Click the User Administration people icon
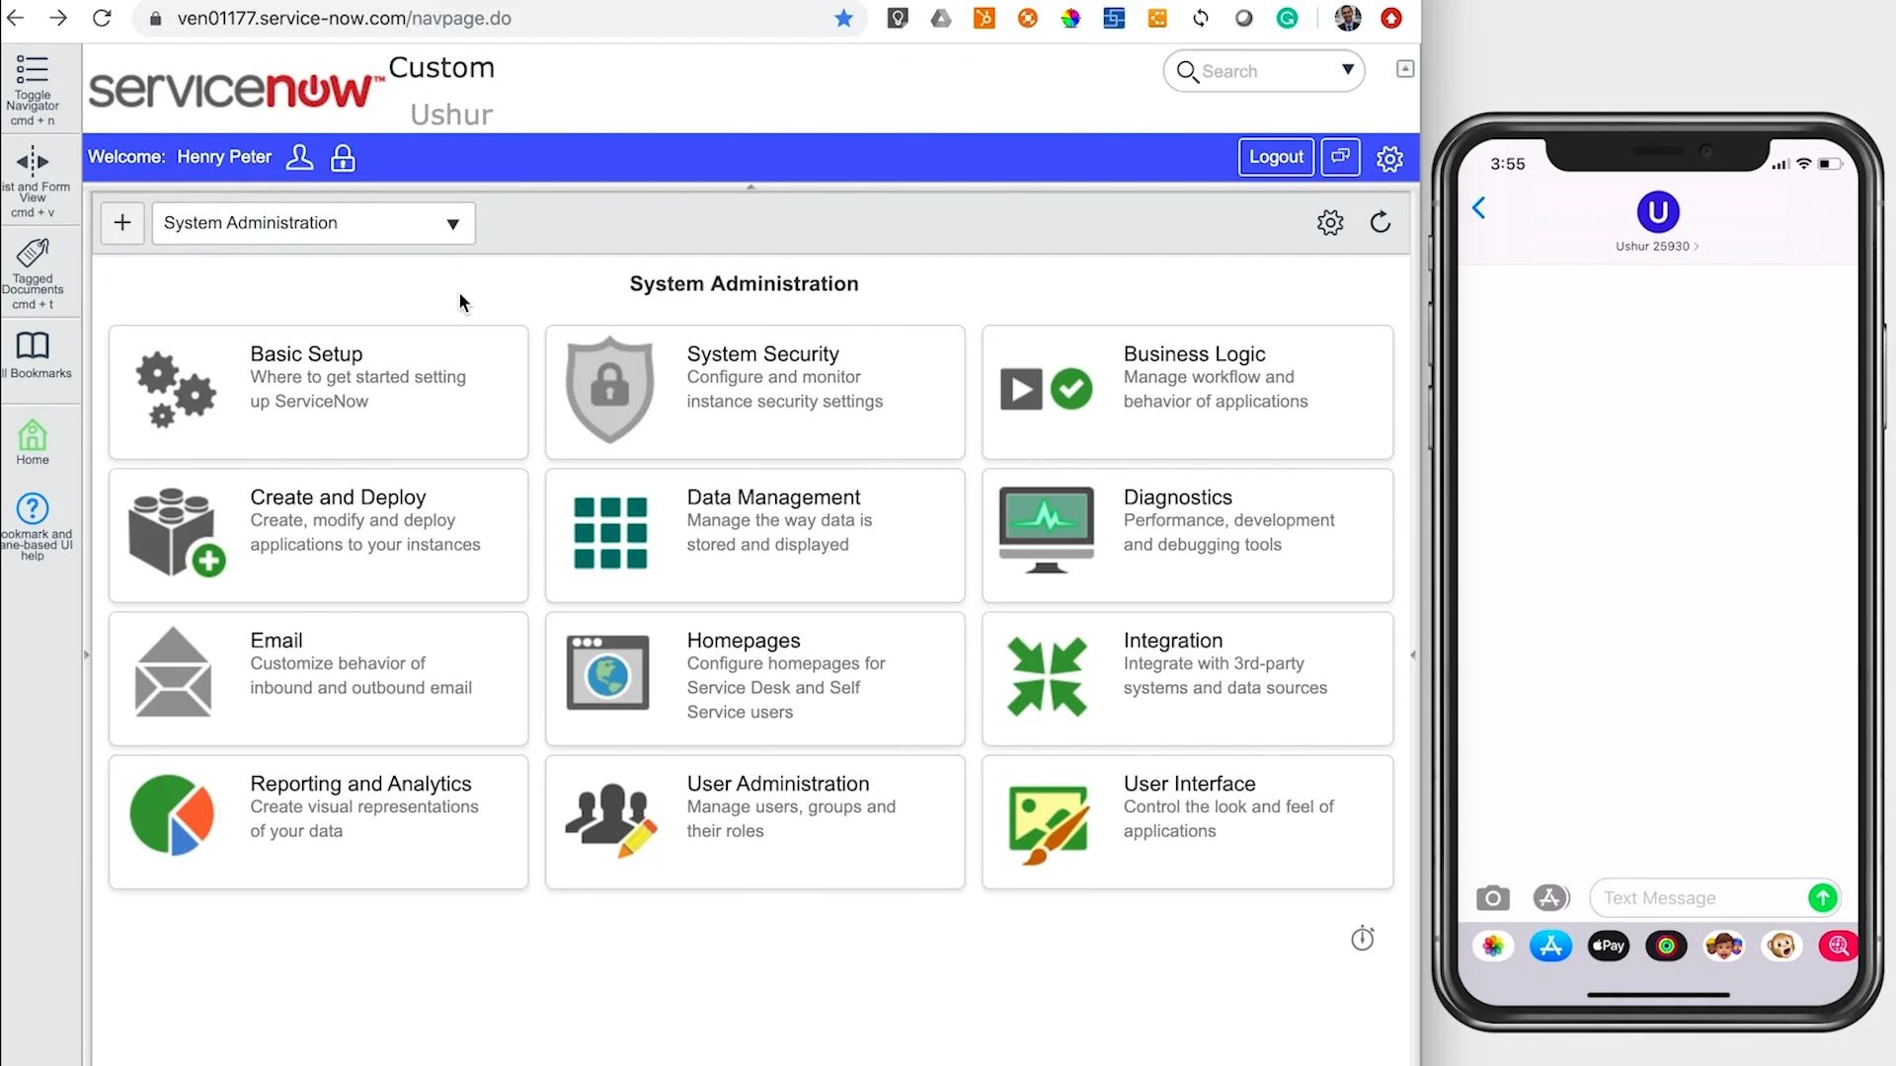This screenshot has height=1066, width=1896. (x=610, y=819)
